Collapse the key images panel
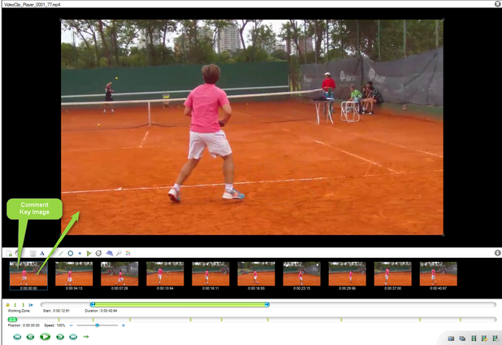 (x=497, y=253)
